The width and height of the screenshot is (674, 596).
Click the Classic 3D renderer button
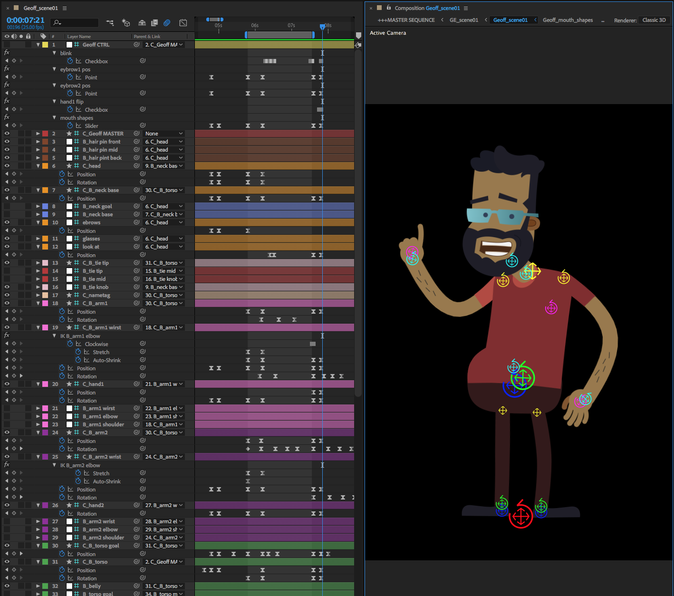654,20
